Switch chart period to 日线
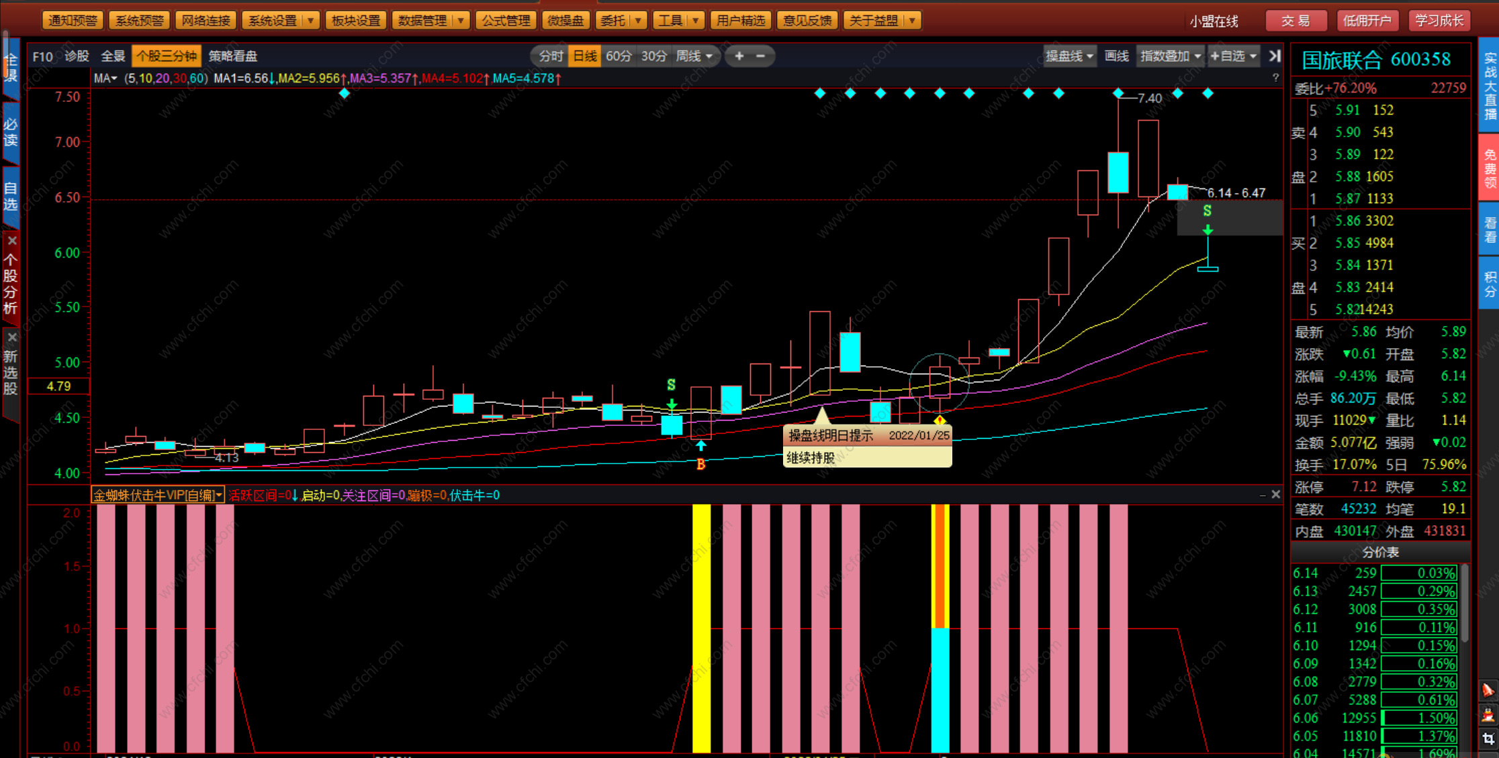Image resolution: width=1499 pixels, height=758 pixels. tap(584, 56)
